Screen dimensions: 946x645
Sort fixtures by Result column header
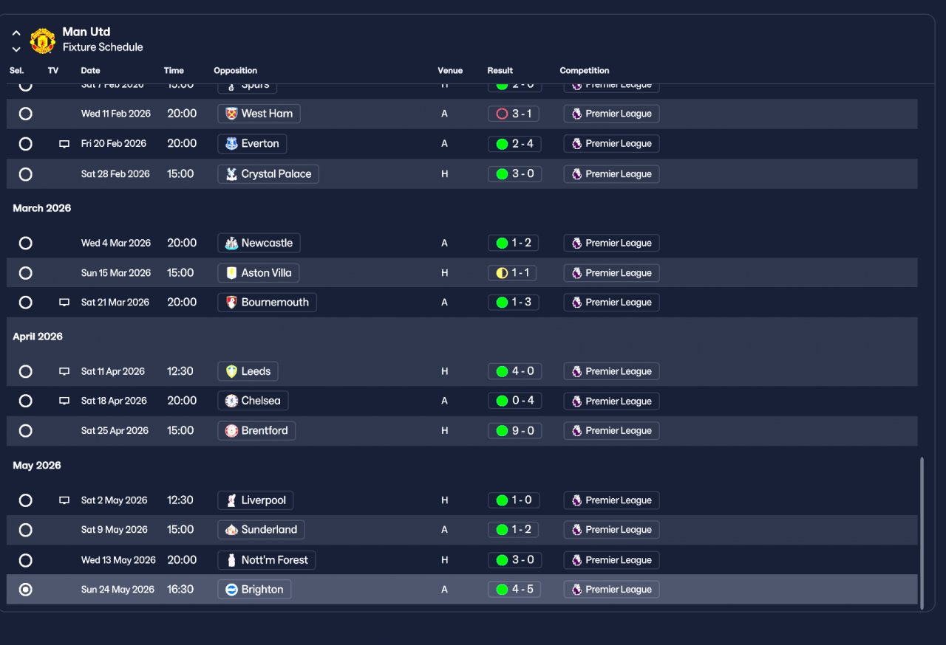[500, 71]
